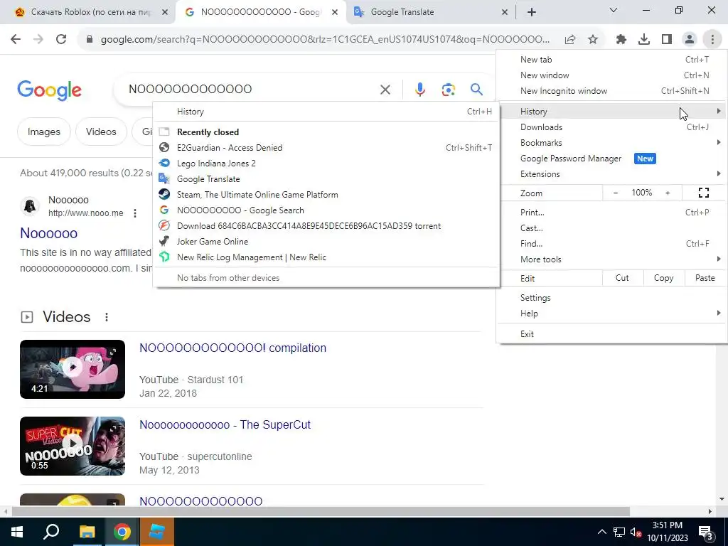Select New tab in Chrome menu
728x546 pixels.
(x=612, y=60)
